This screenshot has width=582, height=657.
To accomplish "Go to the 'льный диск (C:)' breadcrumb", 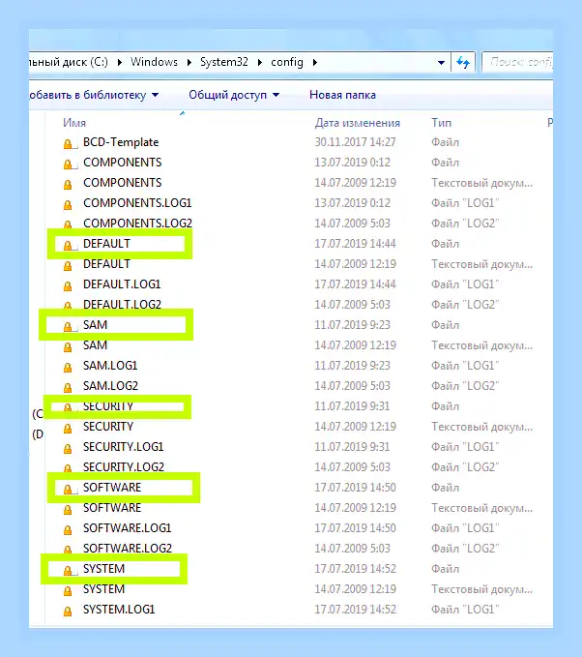I will coord(69,62).
